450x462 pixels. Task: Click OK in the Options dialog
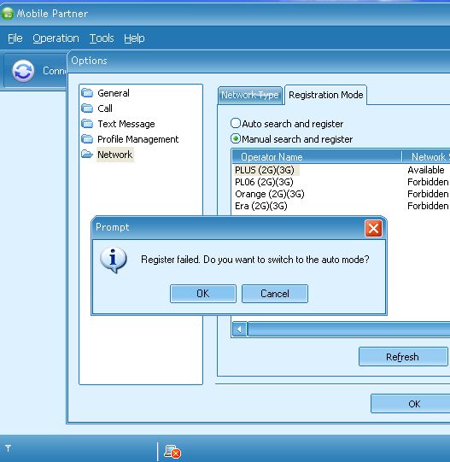(x=411, y=404)
